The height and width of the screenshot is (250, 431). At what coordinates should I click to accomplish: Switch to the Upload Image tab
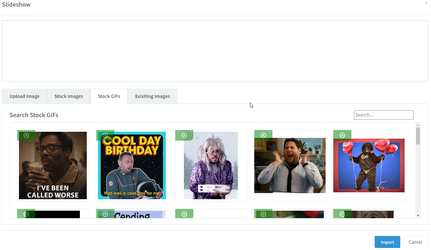[24, 96]
